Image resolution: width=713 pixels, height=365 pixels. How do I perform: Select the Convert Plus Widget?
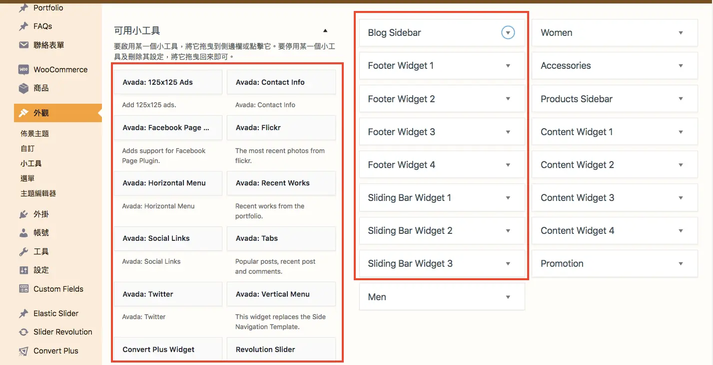(168, 349)
